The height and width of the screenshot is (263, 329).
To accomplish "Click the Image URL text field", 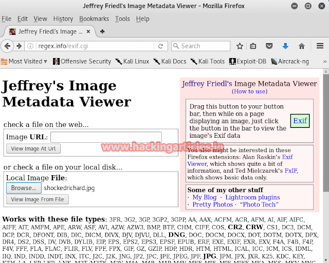I will [x=106, y=137].
